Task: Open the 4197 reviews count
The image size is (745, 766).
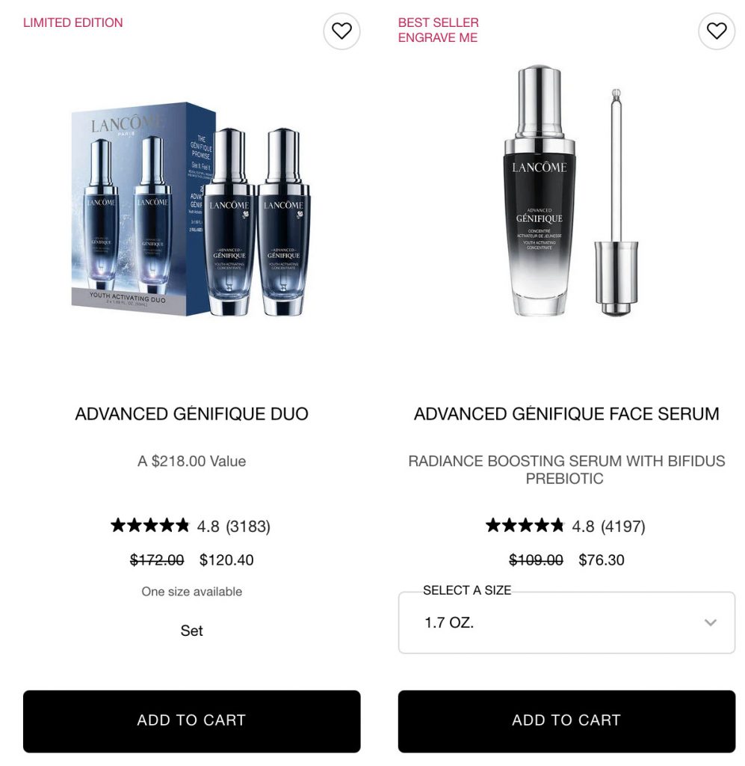Action: [623, 526]
